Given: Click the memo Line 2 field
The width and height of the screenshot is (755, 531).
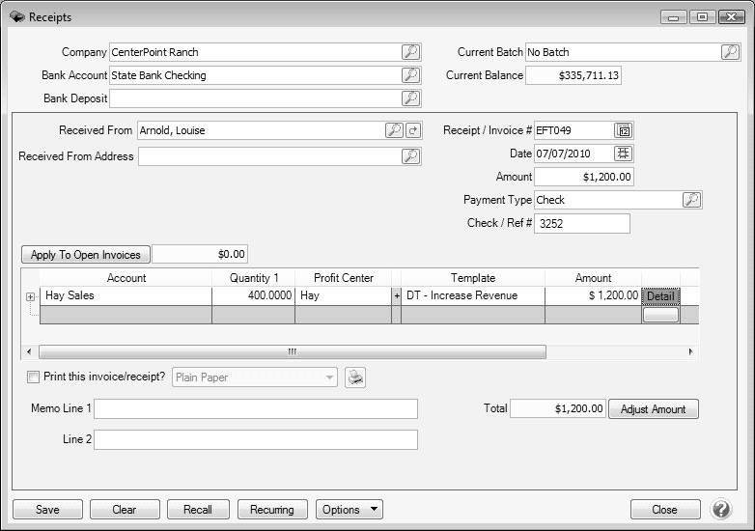Looking at the screenshot, I should point(256,439).
